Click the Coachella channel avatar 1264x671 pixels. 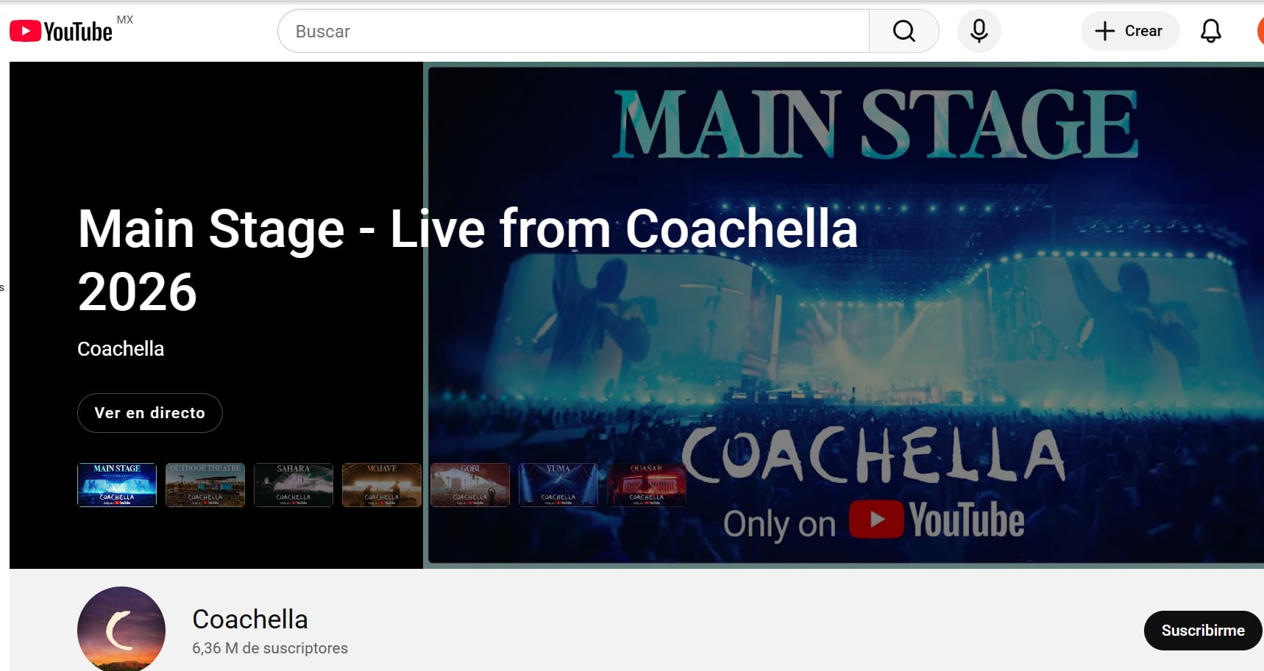tap(121, 630)
